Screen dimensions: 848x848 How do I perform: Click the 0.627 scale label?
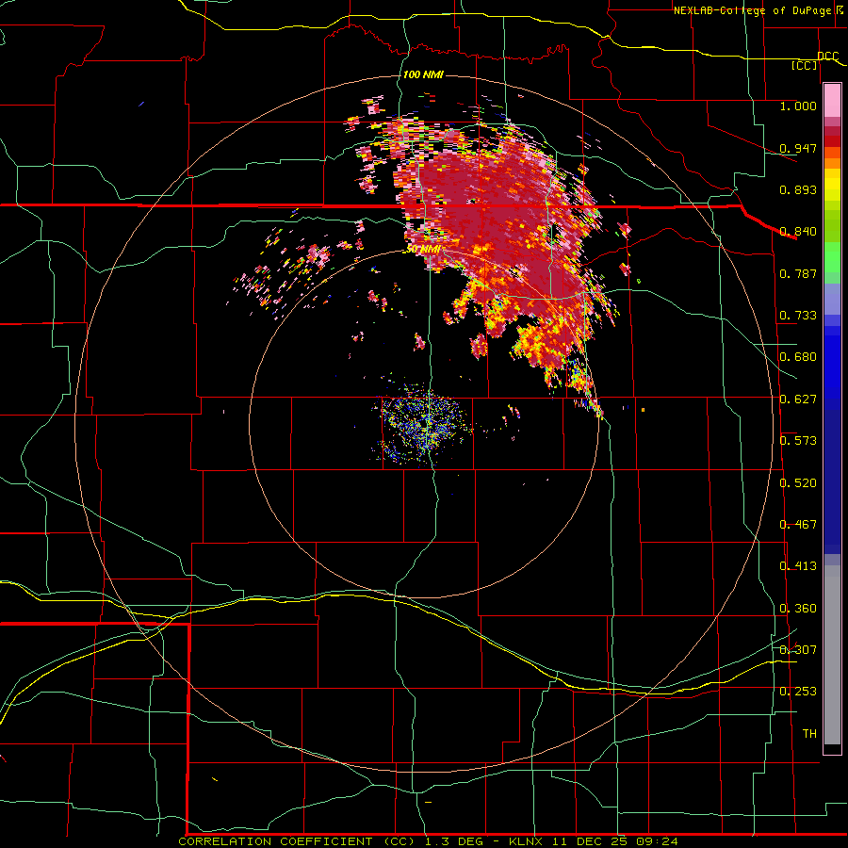pos(798,400)
